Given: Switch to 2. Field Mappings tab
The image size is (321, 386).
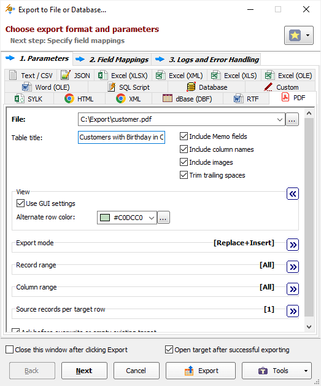Looking at the screenshot, I should click(112, 60).
